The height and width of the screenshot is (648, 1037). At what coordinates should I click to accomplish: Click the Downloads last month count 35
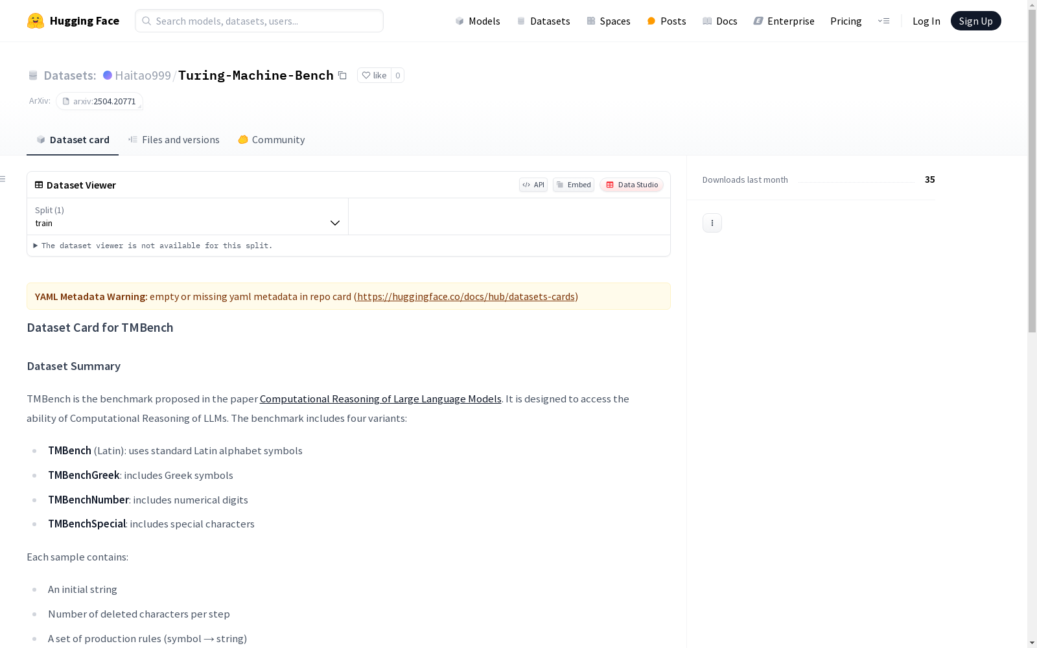pyautogui.click(x=930, y=179)
